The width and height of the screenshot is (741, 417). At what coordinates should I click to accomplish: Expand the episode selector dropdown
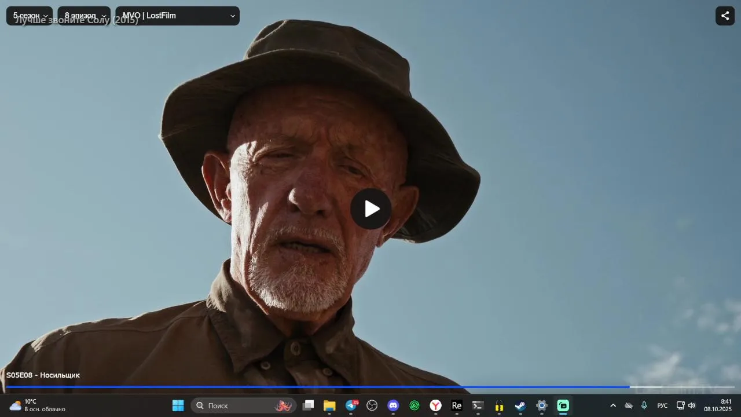click(84, 16)
